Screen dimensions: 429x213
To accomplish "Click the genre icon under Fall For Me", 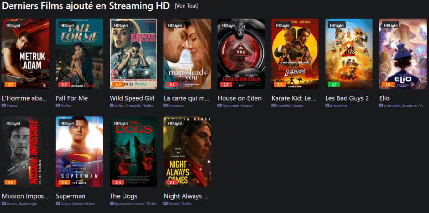I will click(58, 106).
